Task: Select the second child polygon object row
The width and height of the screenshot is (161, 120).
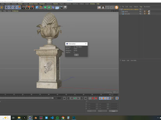Action: [127, 14]
